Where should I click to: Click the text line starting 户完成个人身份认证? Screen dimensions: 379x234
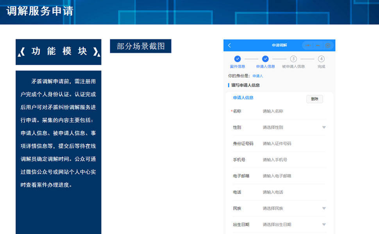click(x=58, y=94)
